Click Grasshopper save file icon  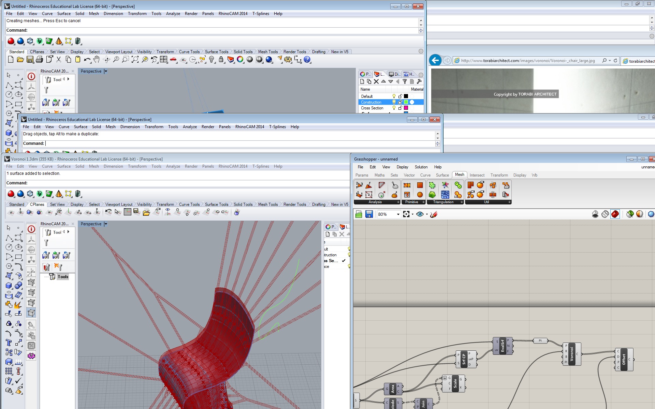click(x=369, y=214)
